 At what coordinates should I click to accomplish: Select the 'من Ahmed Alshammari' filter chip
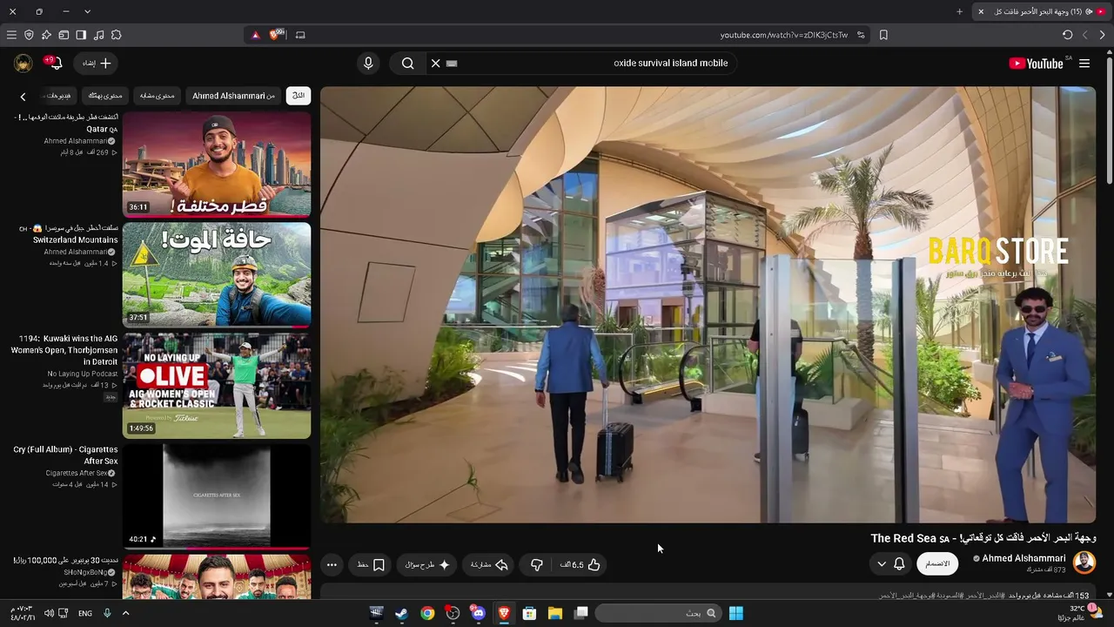(x=233, y=95)
